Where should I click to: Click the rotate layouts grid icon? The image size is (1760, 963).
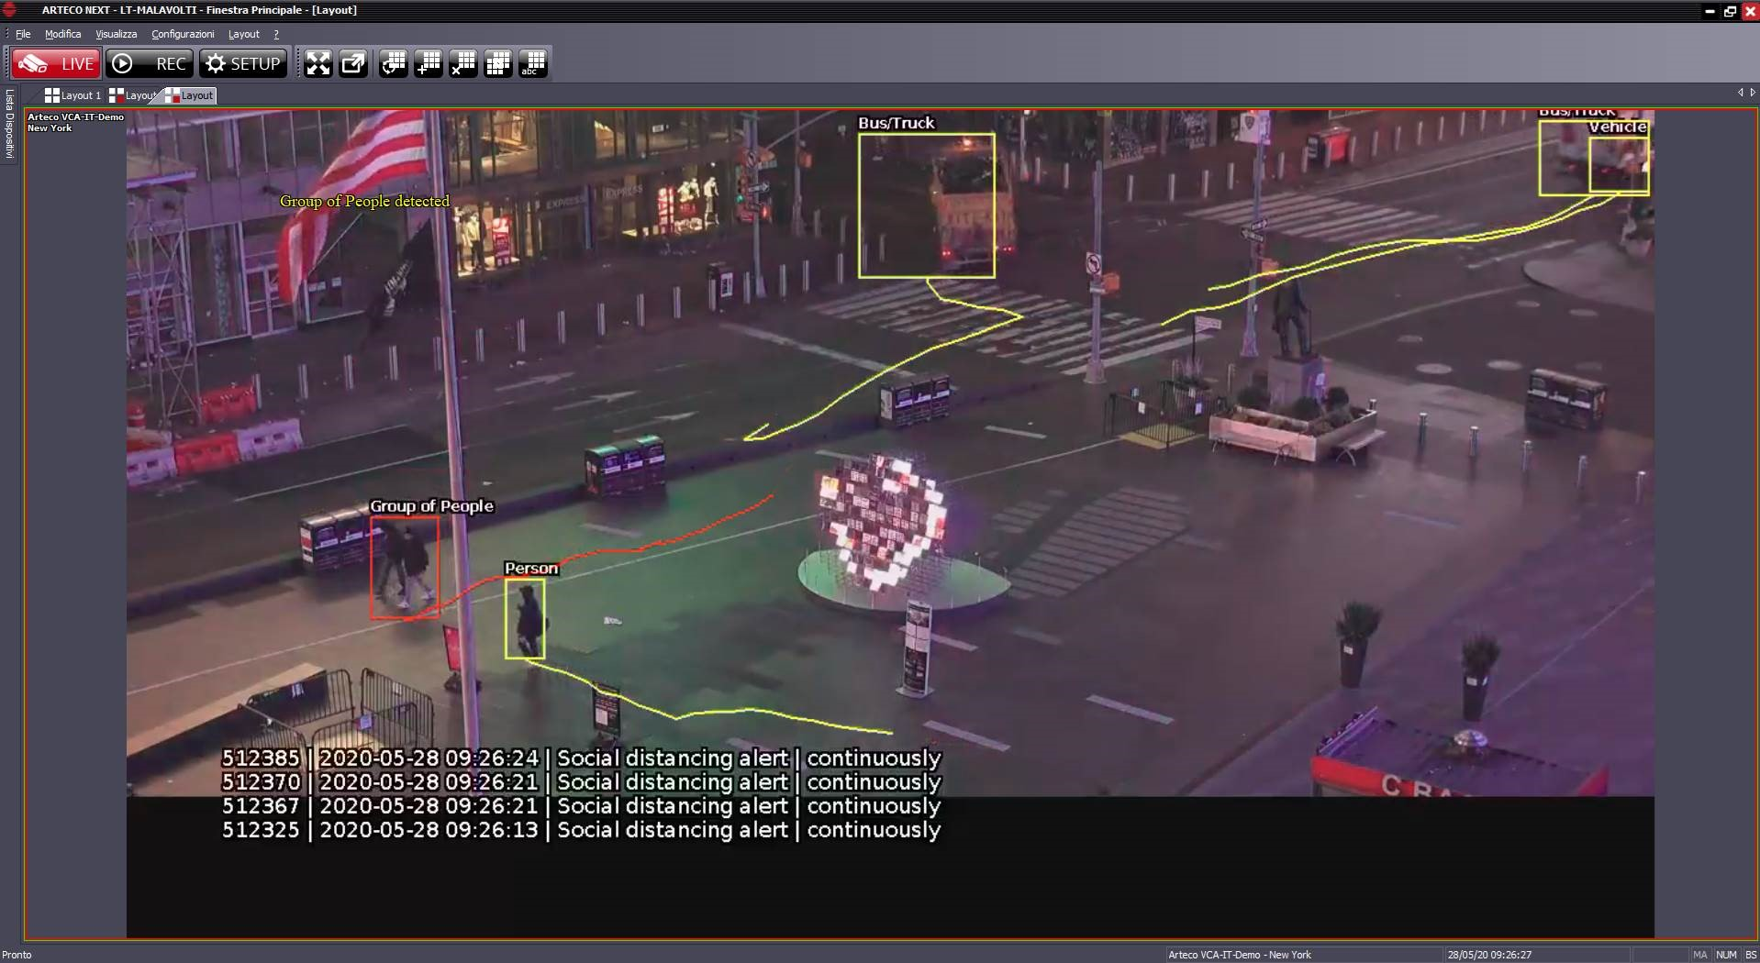(394, 63)
